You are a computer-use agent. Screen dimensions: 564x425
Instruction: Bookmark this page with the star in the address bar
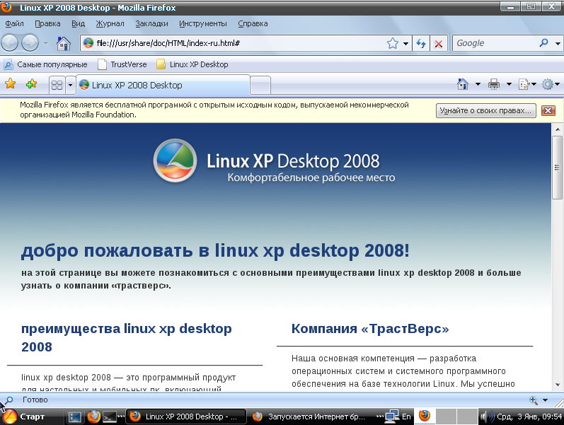tap(393, 44)
